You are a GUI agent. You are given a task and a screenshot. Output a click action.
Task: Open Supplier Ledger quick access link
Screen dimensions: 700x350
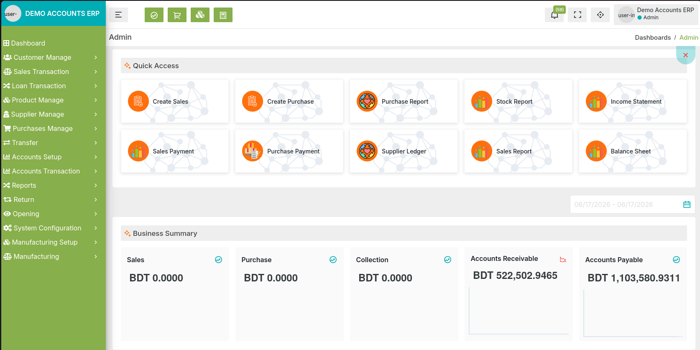click(404, 151)
